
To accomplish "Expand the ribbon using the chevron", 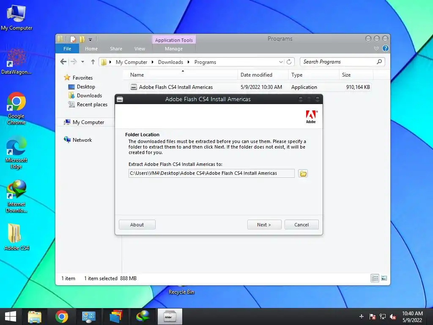I will (376, 49).
